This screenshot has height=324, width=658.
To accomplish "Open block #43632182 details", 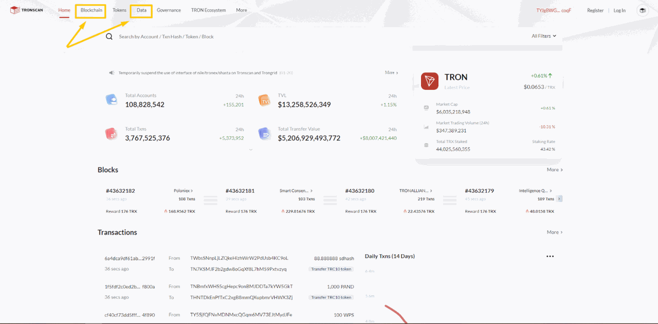I will point(121,190).
